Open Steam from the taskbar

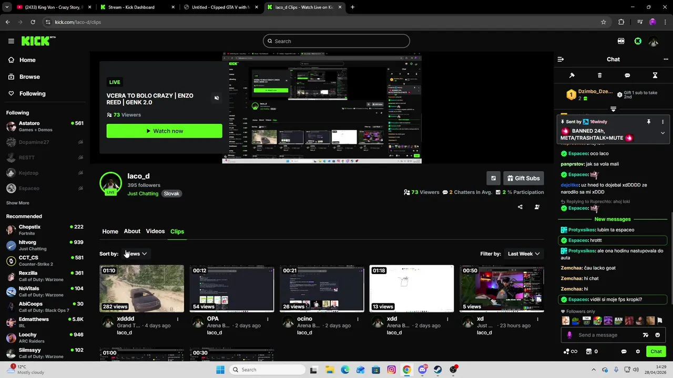(438, 370)
